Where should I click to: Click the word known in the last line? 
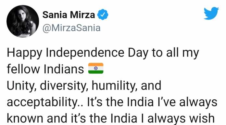tap(25, 119)
